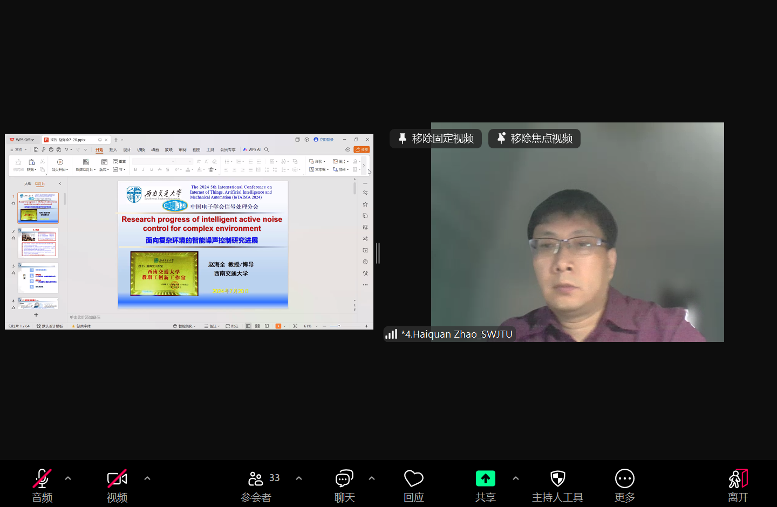Open 主持人工具 host tools shield
The image size is (777, 507).
pyautogui.click(x=557, y=485)
